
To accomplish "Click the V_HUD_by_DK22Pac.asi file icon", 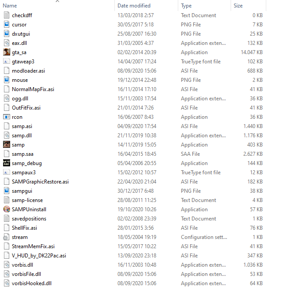I will [7, 256].
